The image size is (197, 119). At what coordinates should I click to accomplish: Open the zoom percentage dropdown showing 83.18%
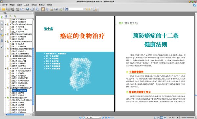(178, 117)
